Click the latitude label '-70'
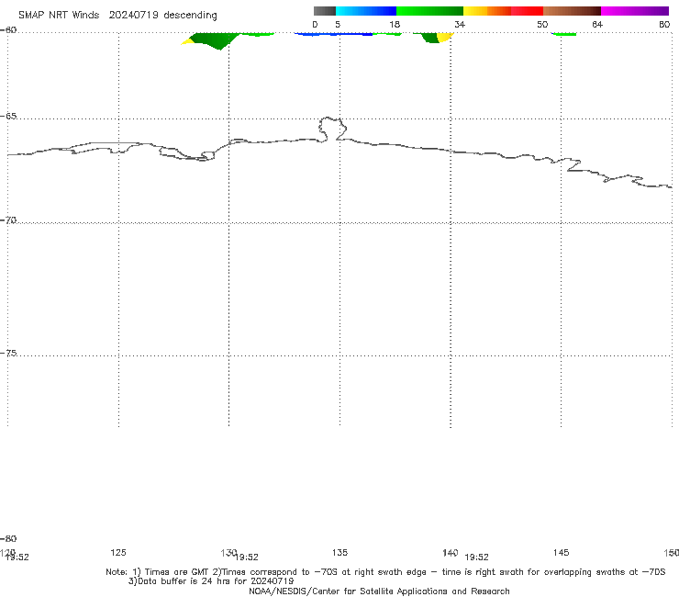Viewport: 679px width, 597px height. (x=8, y=220)
